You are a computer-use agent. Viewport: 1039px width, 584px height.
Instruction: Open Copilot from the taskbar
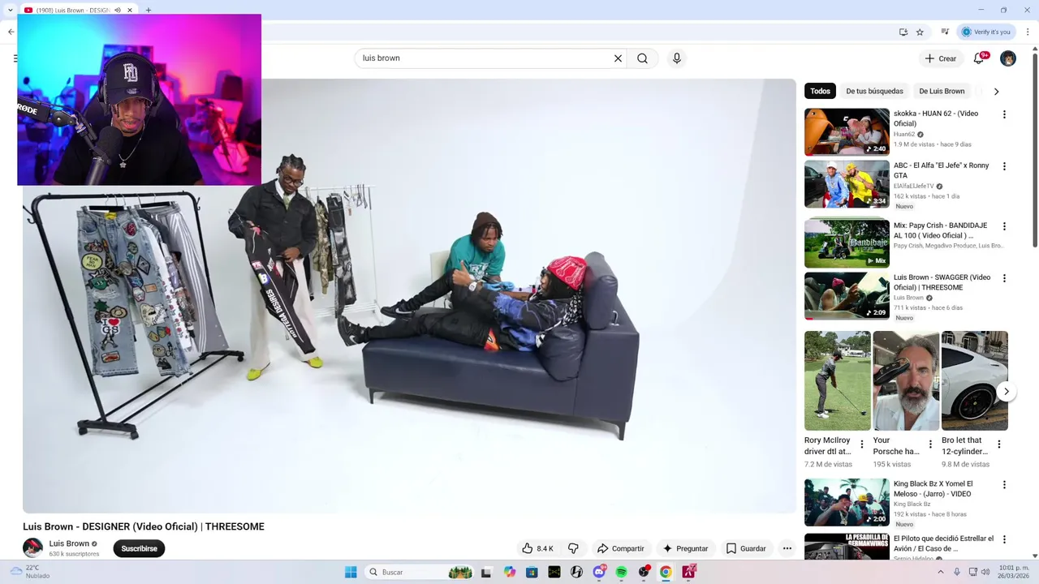point(509,572)
